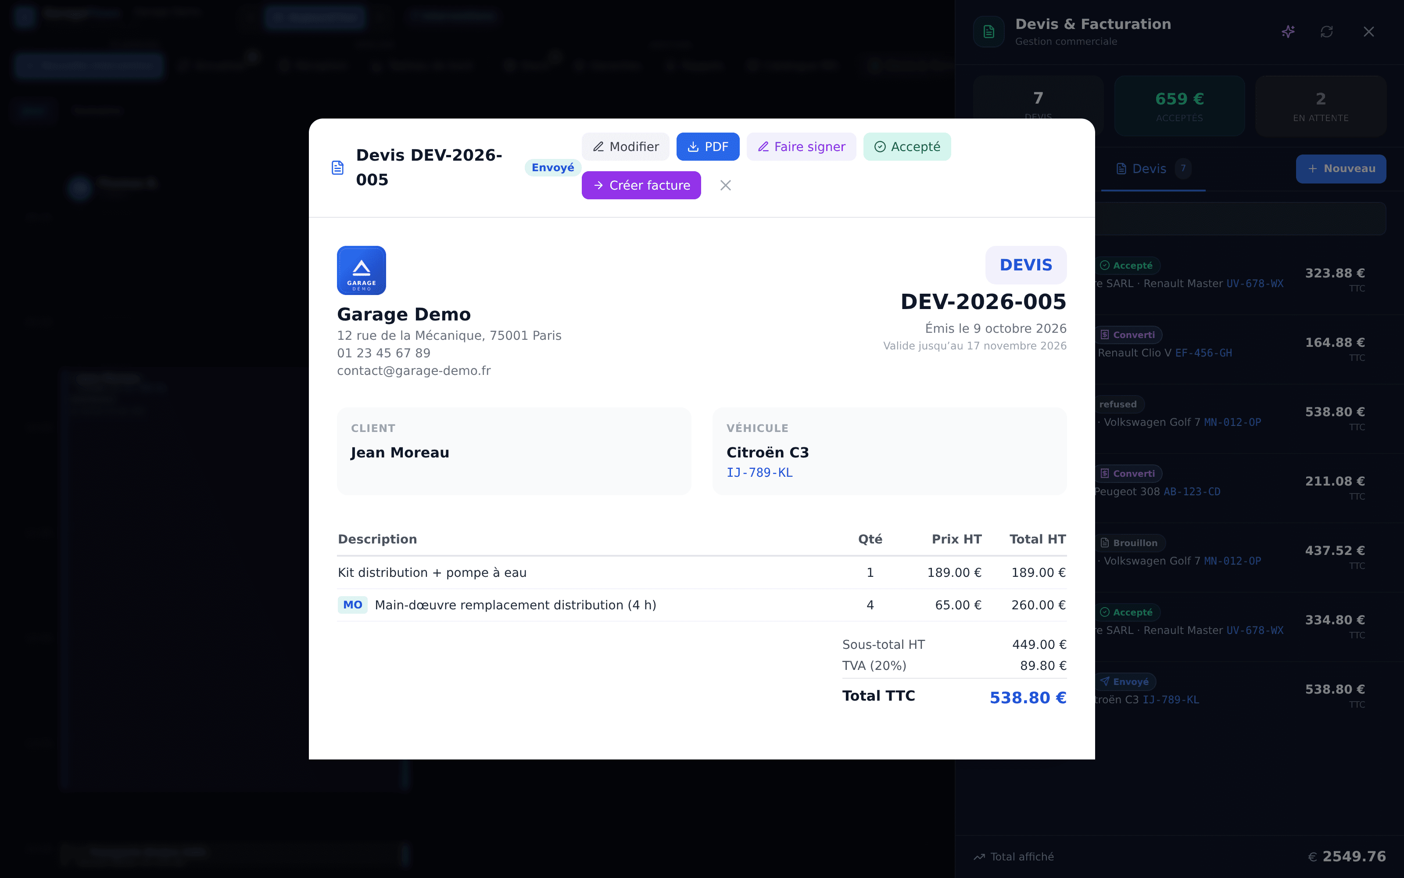This screenshot has width=1404, height=878.
Task: Download the quote as PDF
Action: tap(708, 146)
